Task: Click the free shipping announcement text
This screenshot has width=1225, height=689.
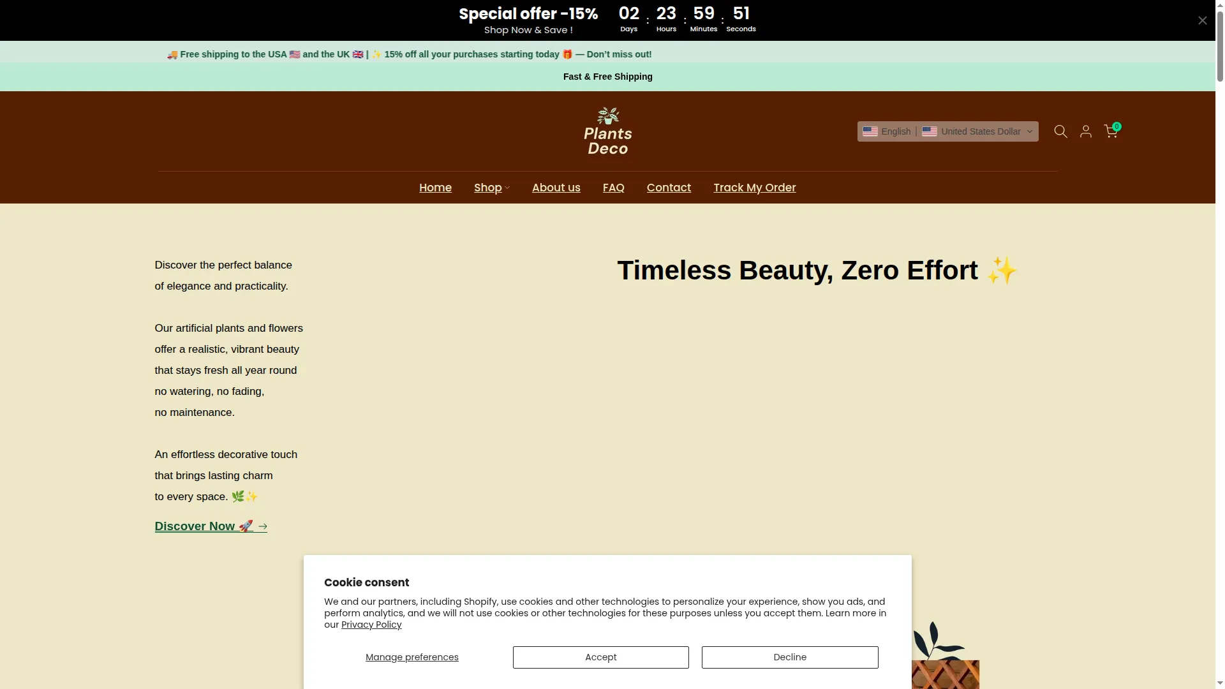Action: pyautogui.click(x=409, y=54)
